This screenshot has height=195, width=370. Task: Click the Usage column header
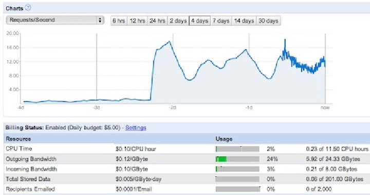tap(224, 139)
